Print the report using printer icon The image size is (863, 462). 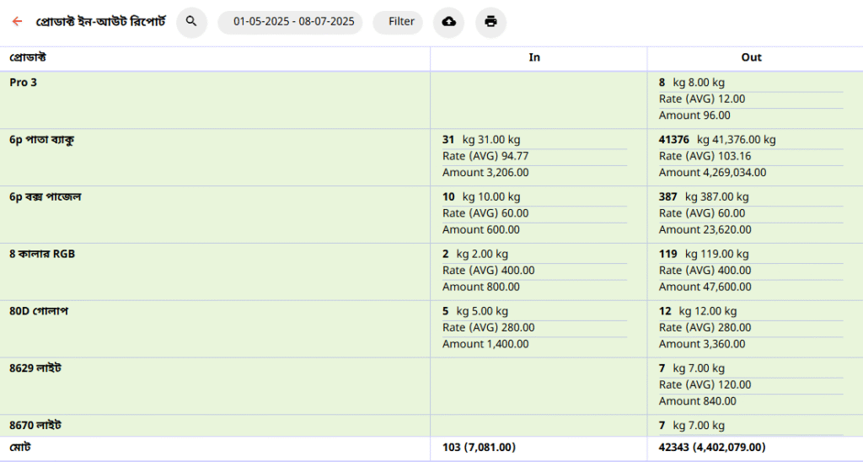pyautogui.click(x=491, y=22)
